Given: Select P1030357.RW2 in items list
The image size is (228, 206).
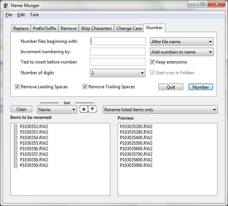Looking at the screenshot, I should coord(34,154).
